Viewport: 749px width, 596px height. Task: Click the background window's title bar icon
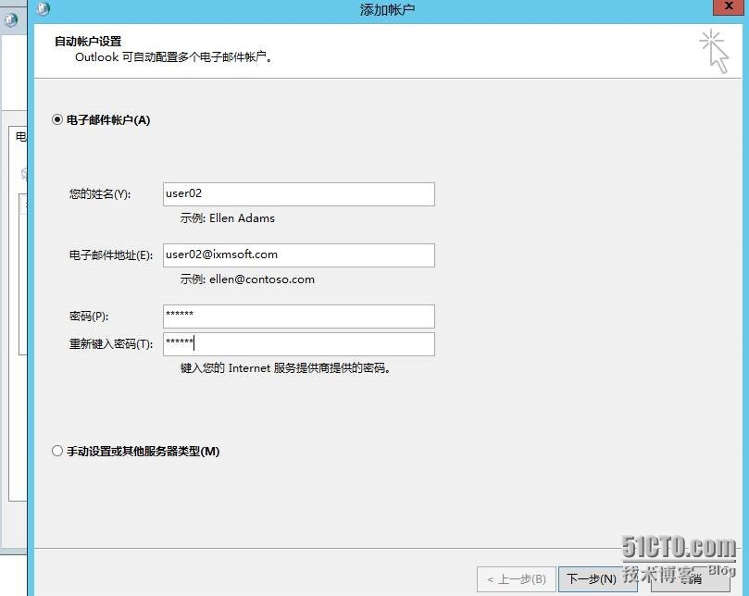coord(10,20)
